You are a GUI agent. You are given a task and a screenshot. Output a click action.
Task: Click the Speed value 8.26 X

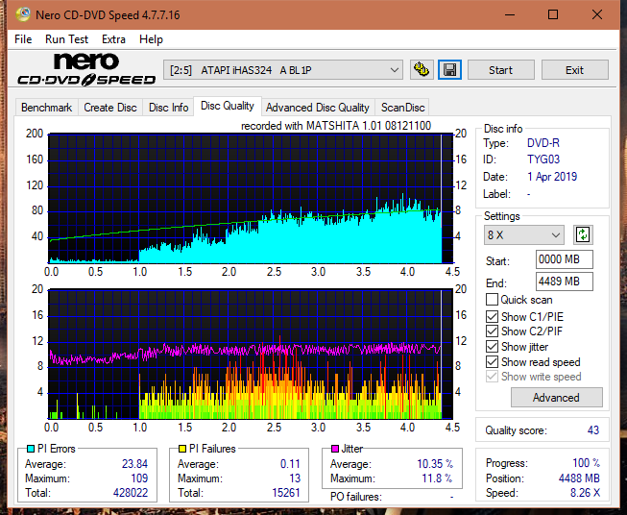585,493
